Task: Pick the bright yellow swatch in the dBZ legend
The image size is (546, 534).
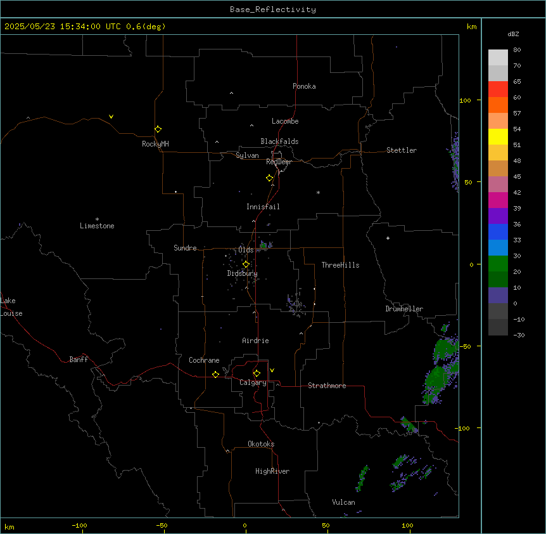Action: 498,136
